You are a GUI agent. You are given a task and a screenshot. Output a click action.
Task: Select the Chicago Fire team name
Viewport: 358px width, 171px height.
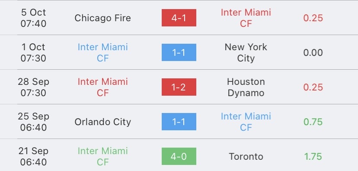click(103, 18)
